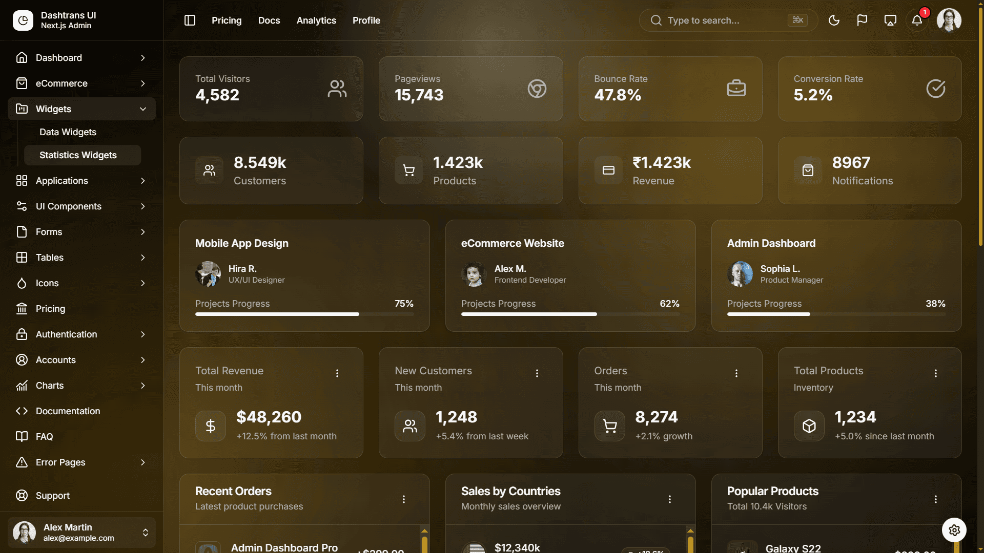Click the eCommerce Website progress bar
The width and height of the screenshot is (984, 553).
pos(570,314)
